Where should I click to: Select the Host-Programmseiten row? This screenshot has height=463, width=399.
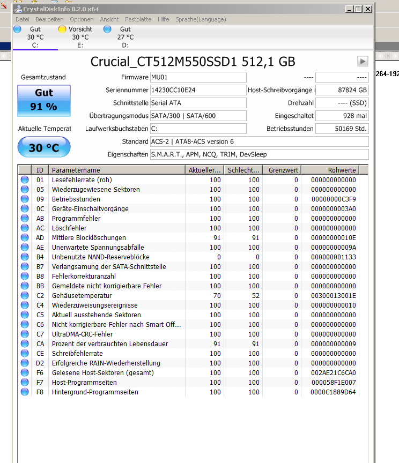click(x=189, y=382)
